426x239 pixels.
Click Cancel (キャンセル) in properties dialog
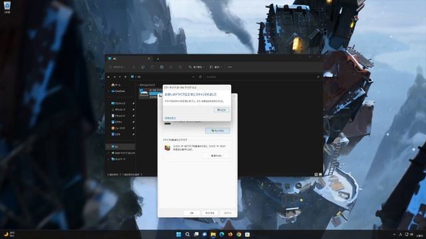point(210,213)
